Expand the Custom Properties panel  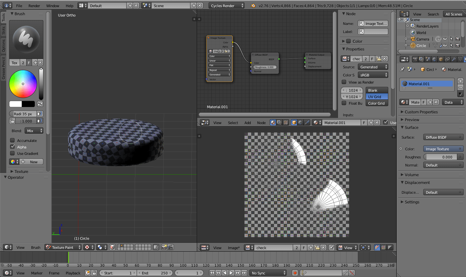point(421,112)
